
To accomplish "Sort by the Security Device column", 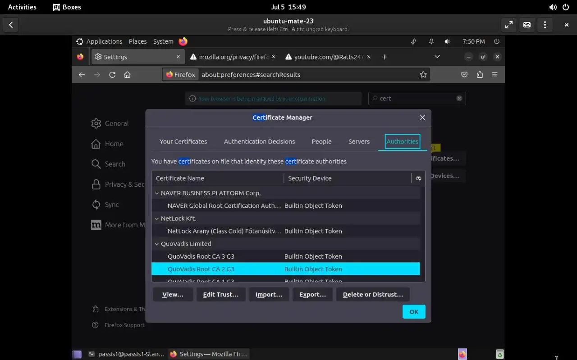I will (348, 179).
